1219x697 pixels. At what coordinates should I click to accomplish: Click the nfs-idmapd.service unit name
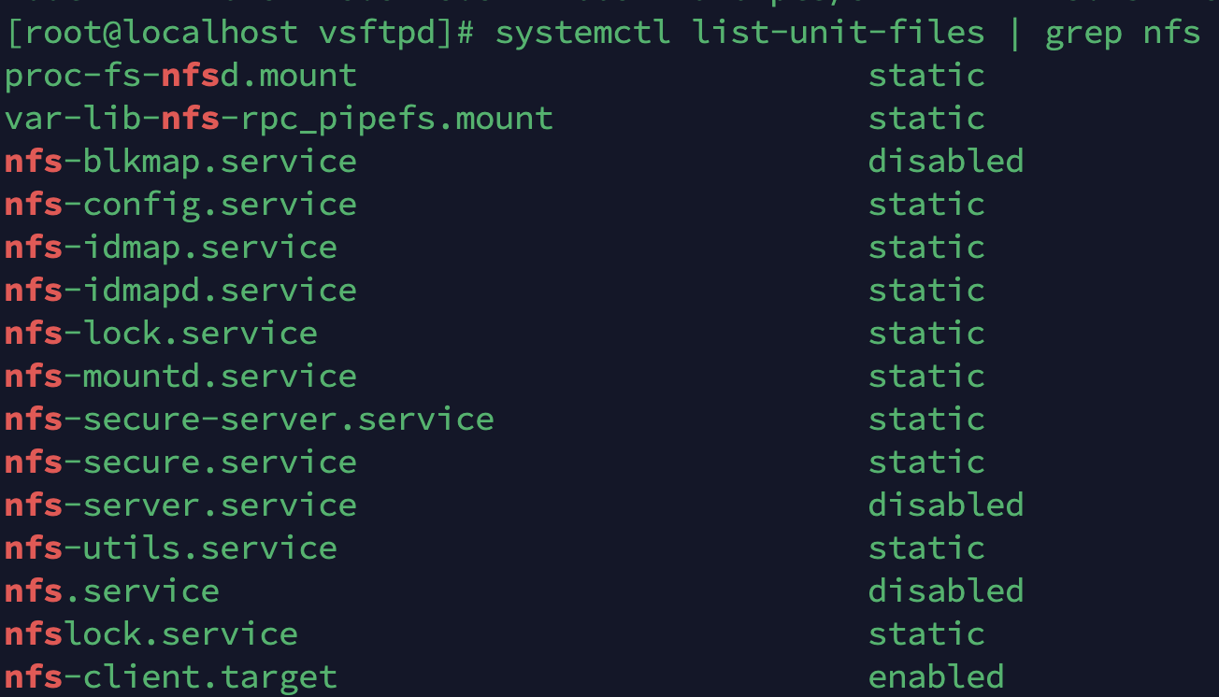pyautogui.click(x=180, y=291)
